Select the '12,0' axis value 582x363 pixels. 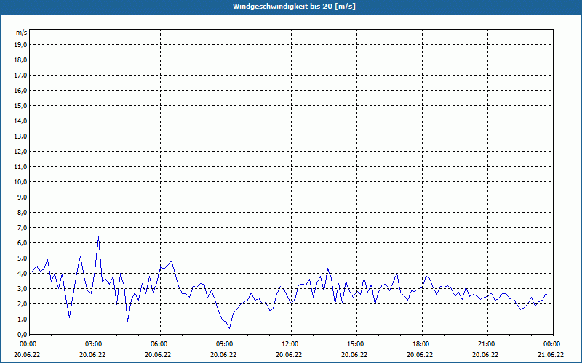click(22, 152)
